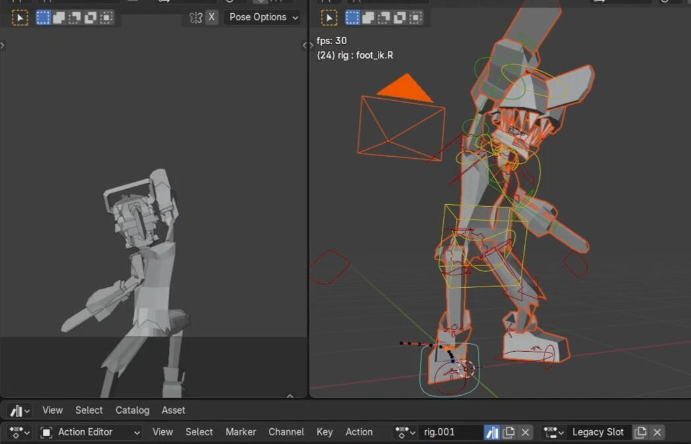Screen dimensions: 691x444
Task: Duplicate the Legacy Slot
Action: point(640,432)
